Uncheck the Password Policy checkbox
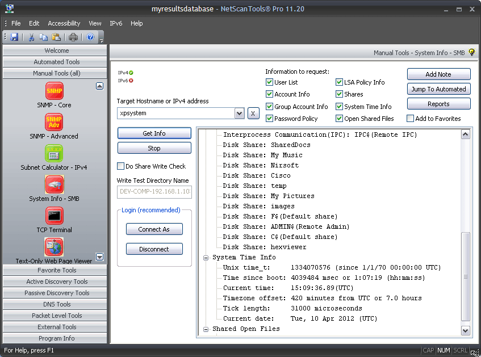Screen dimensions: 481x357 point(269,119)
